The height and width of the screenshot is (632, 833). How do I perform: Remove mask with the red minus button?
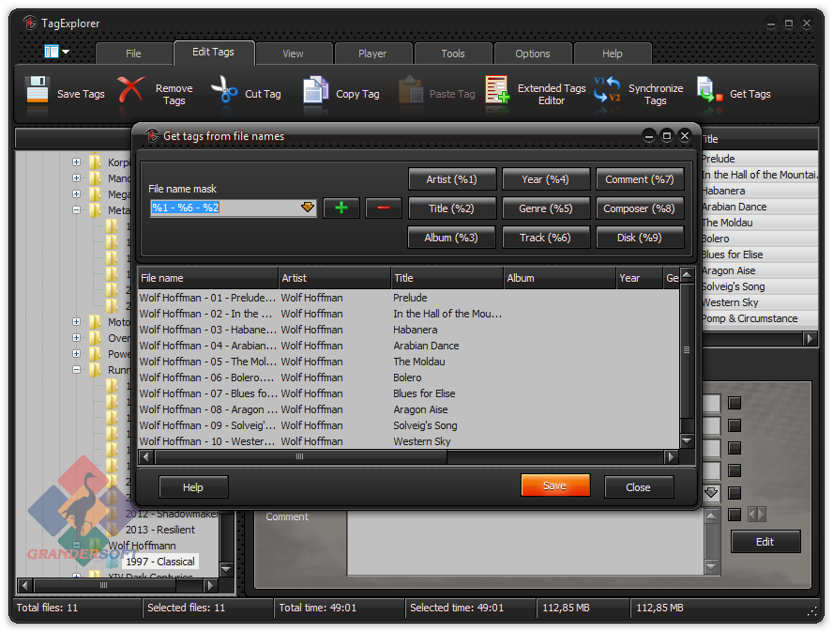tap(384, 208)
